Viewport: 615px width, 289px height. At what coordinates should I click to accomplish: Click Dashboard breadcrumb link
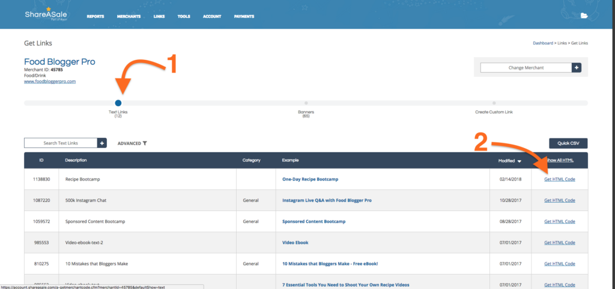[543, 43]
